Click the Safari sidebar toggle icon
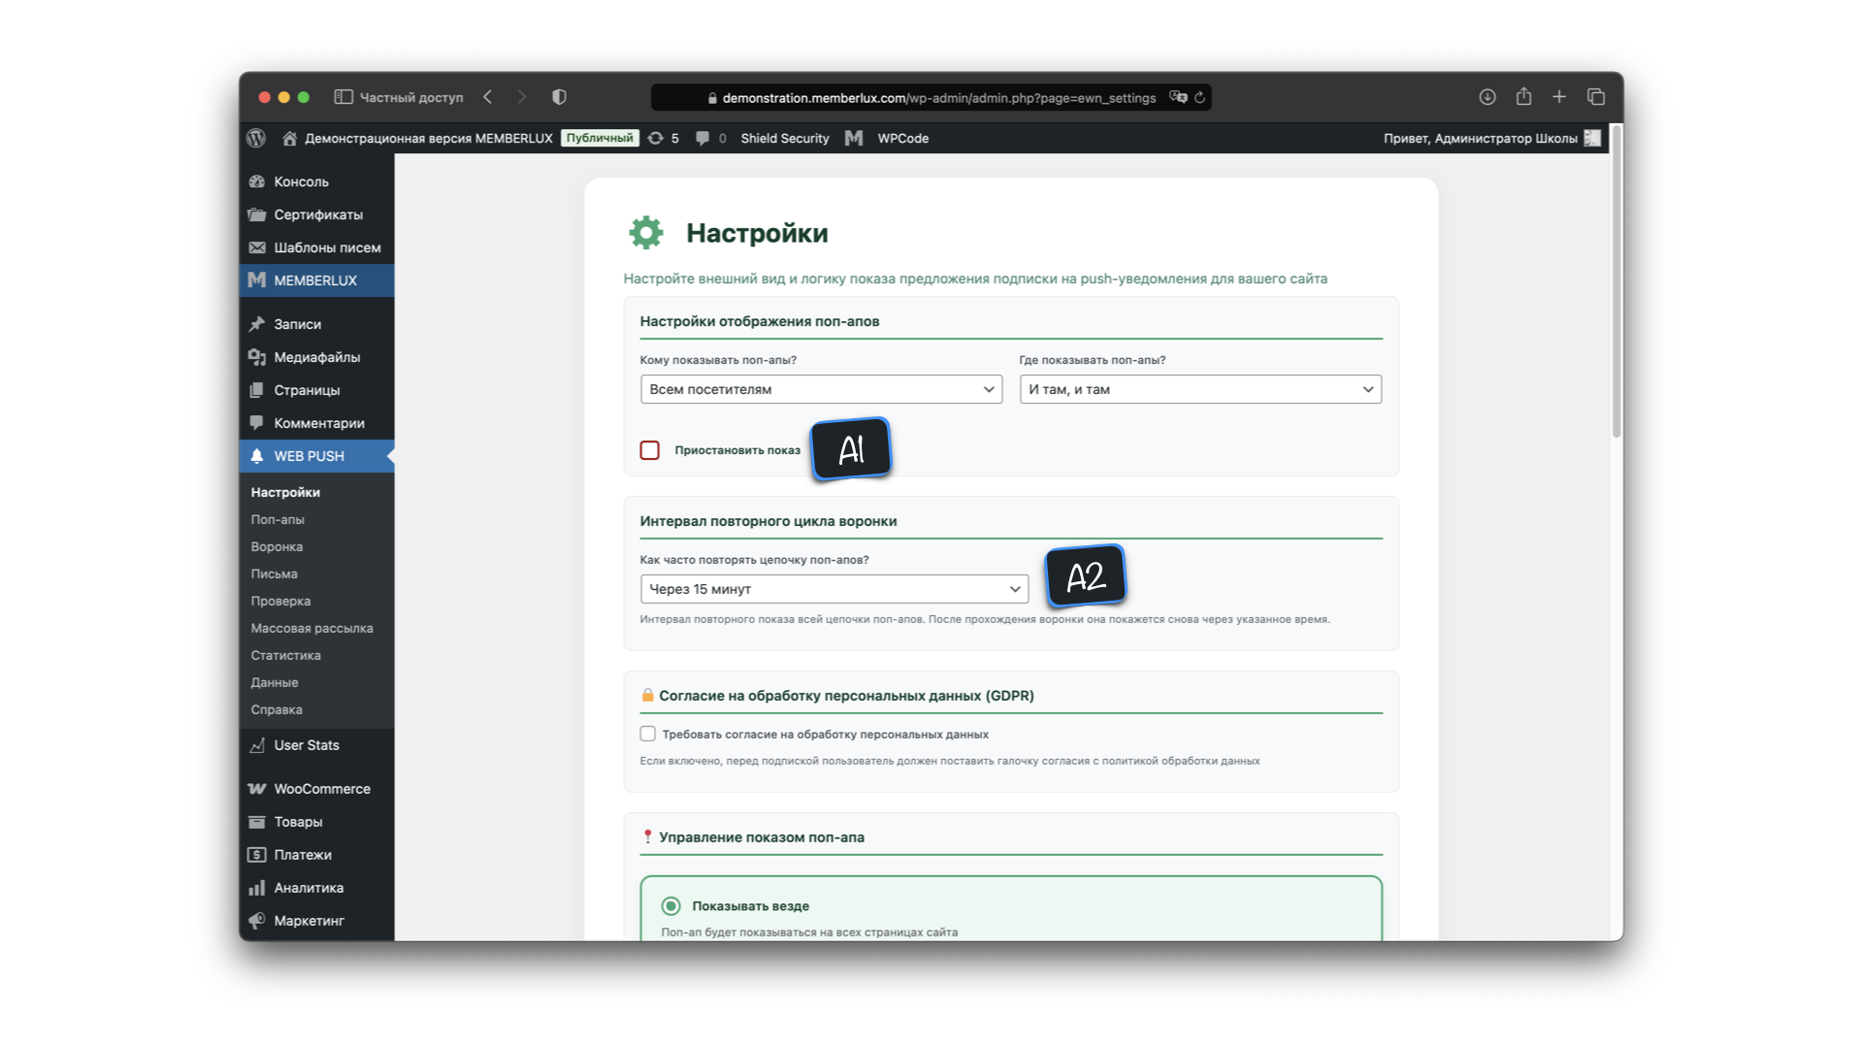 click(343, 97)
